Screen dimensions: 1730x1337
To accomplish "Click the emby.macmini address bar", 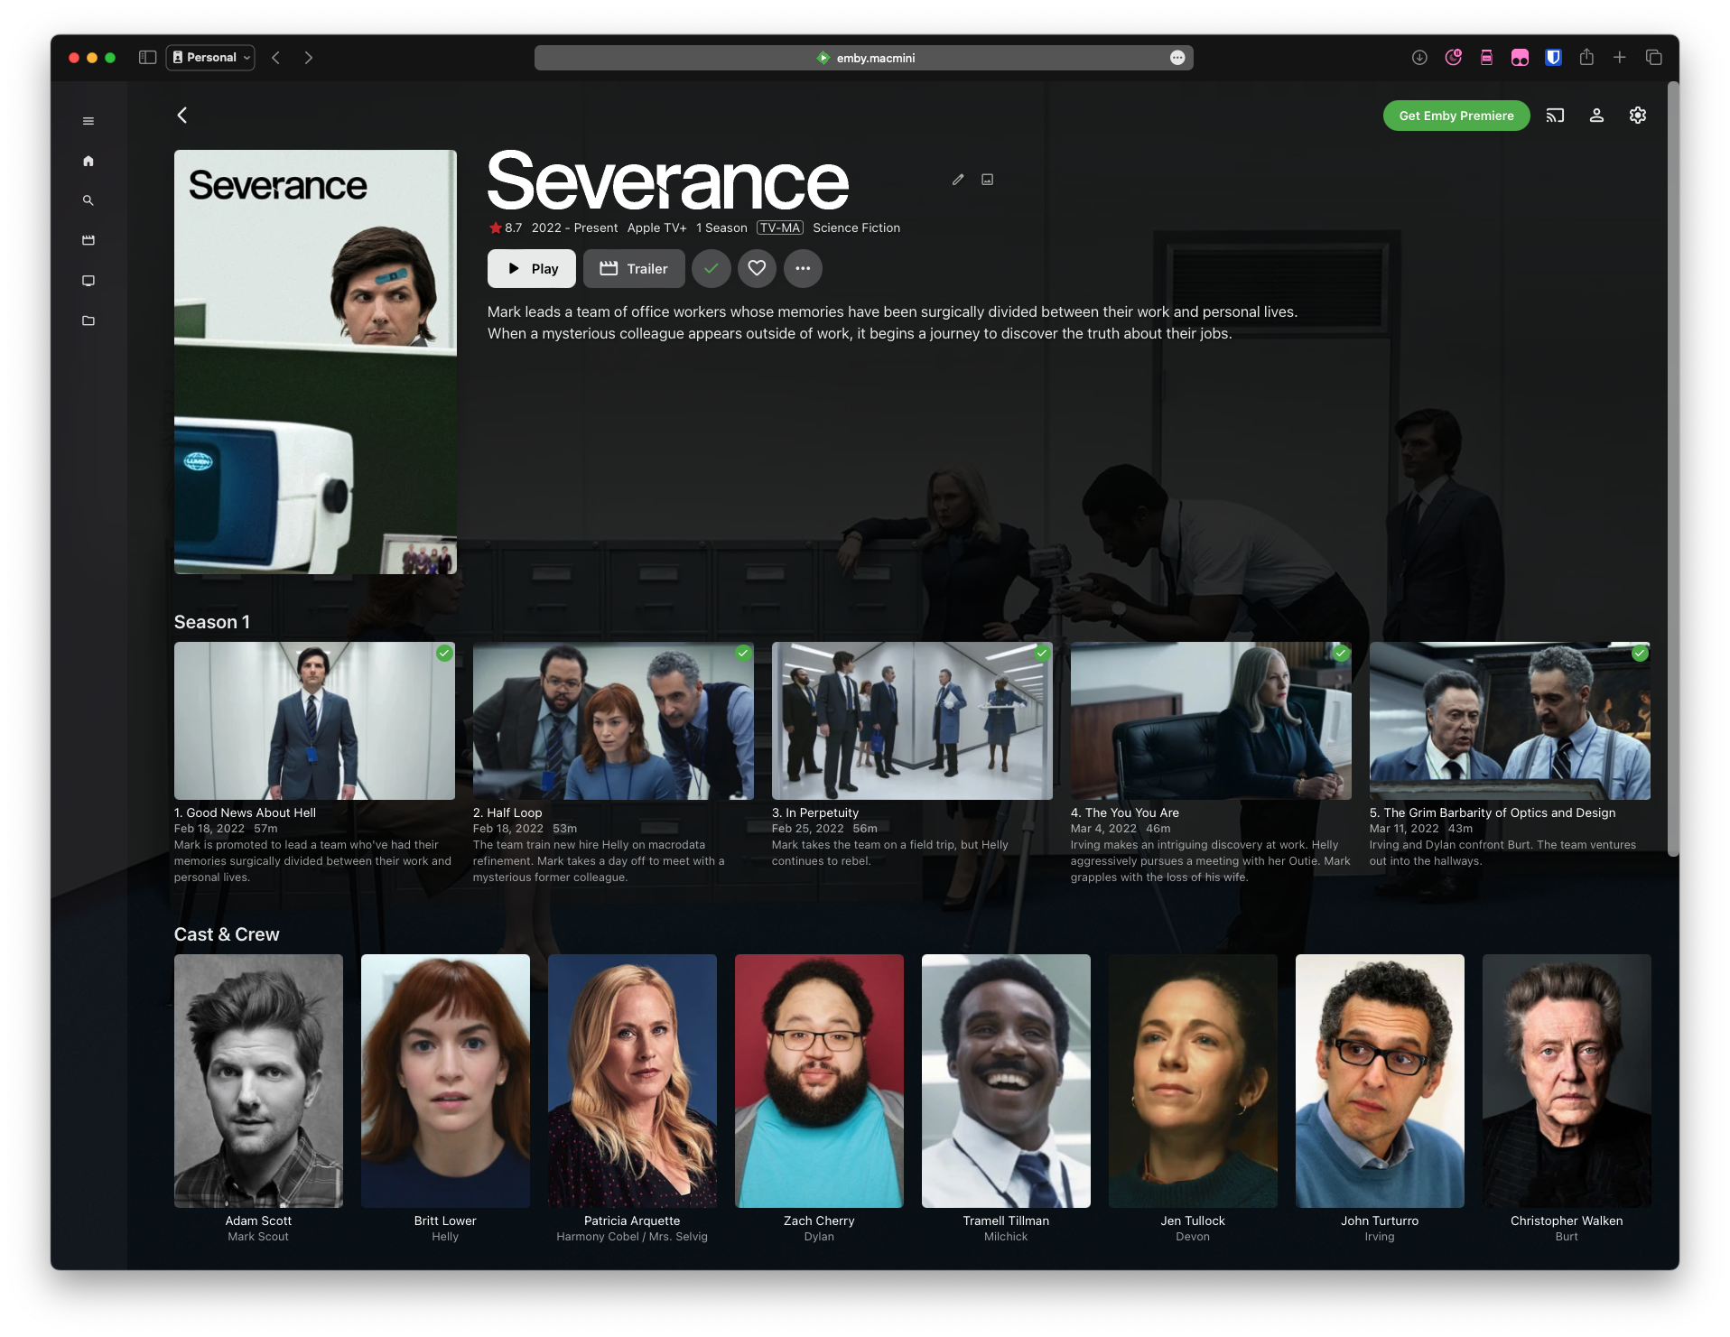I will pos(864,58).
